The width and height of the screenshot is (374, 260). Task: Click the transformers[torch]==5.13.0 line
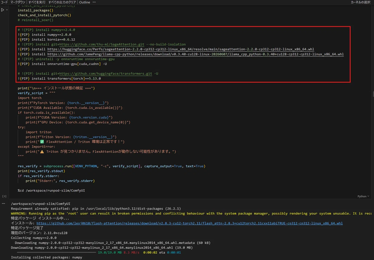coord(59,78)
